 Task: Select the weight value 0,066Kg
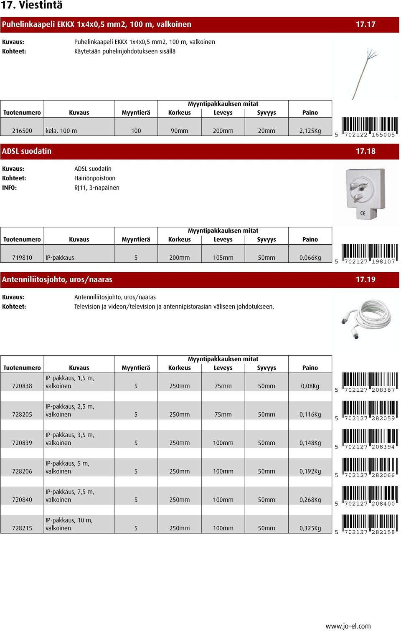[x=310, y=258]
